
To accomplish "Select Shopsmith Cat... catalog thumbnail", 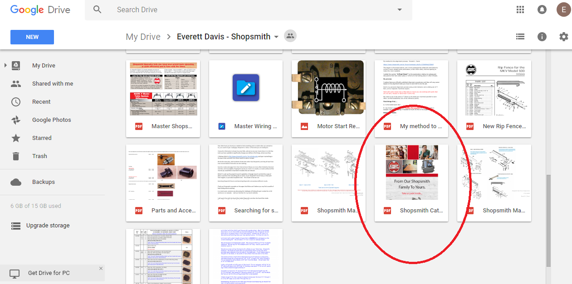I will click(x=411, y=172).
